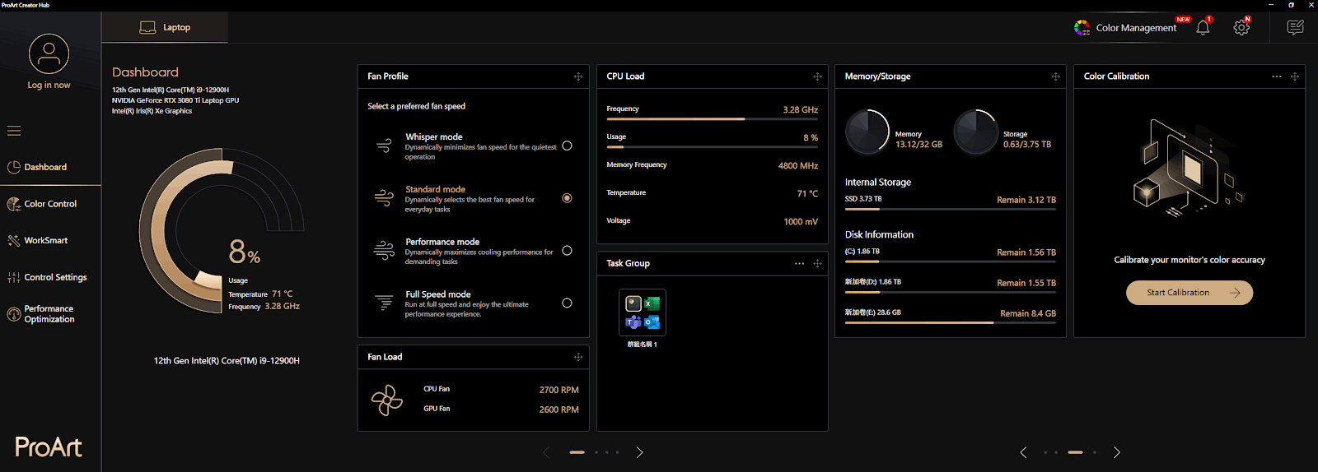
Task: Click the '2600 RPM' GPU fan value
Action: click(559, 410)
